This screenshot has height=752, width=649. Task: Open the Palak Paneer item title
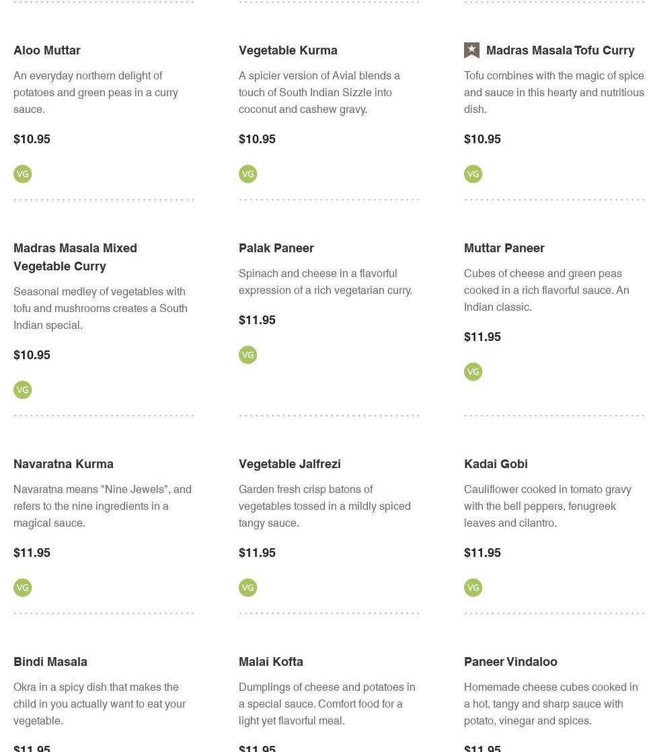(x=276, y=248)
